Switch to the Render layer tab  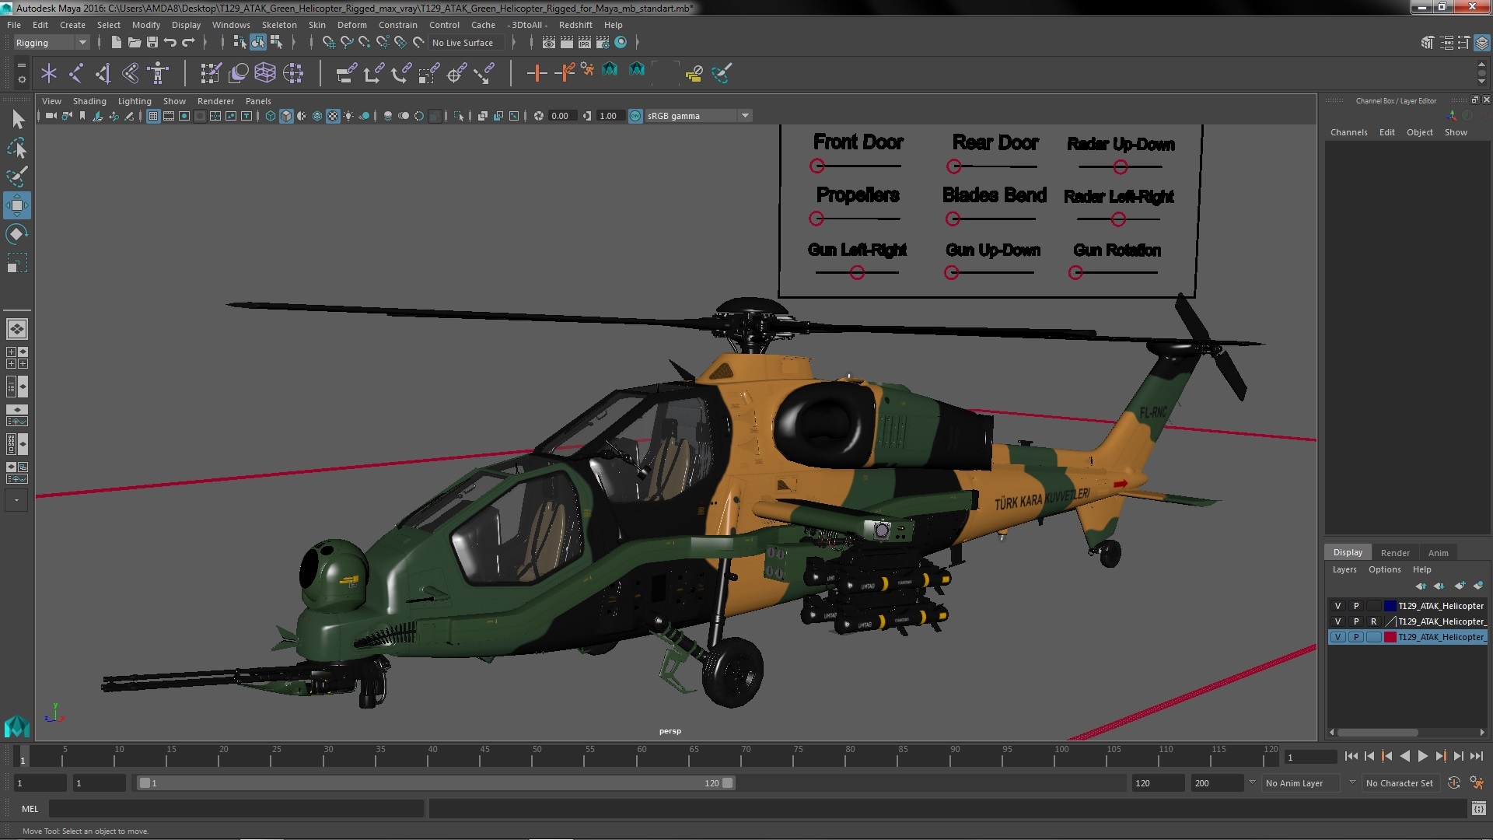(x=1395, y=553)
